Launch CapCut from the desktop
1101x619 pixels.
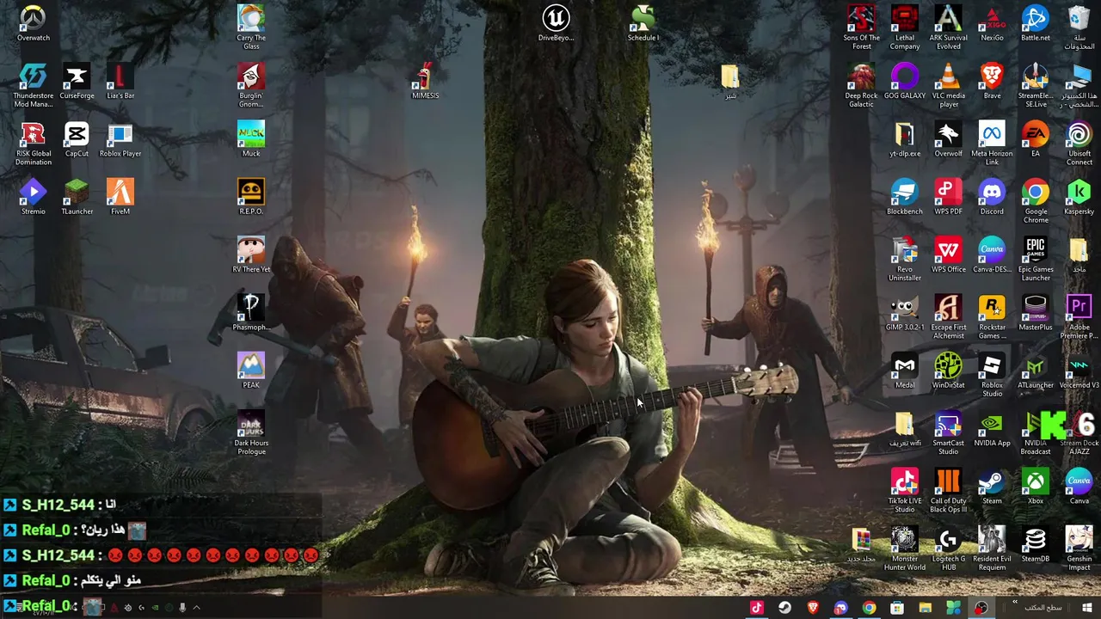click(77, 139)
